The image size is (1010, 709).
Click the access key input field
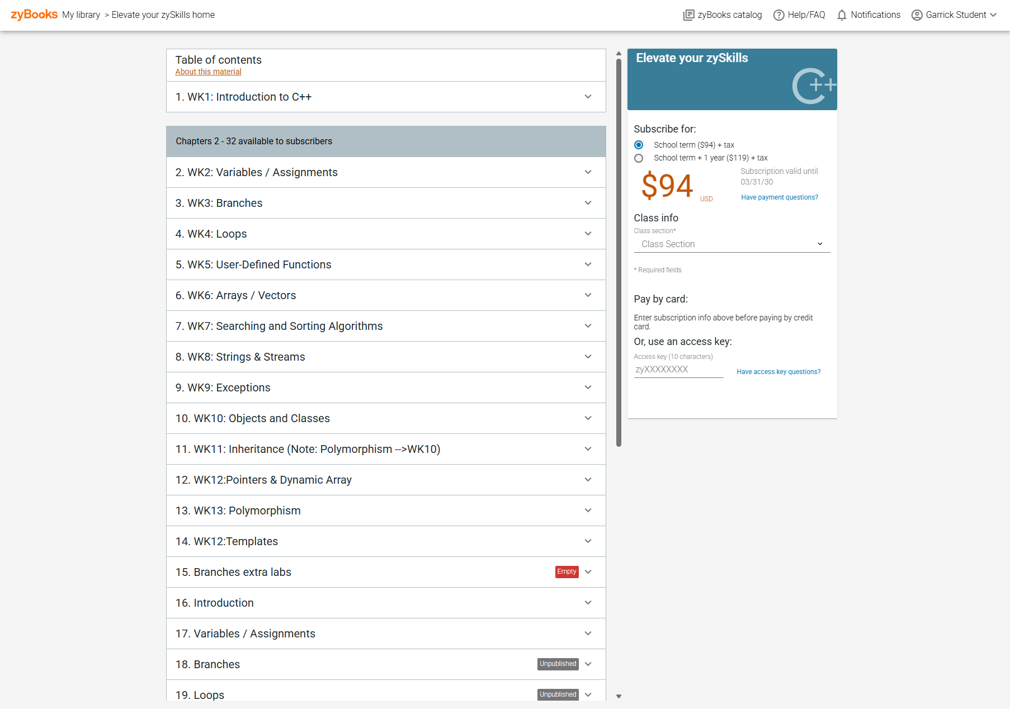(678, 370)
